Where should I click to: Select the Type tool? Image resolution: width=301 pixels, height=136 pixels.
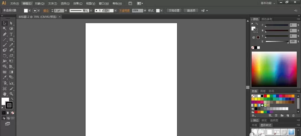pyautogui.click(x=11, y=34)
